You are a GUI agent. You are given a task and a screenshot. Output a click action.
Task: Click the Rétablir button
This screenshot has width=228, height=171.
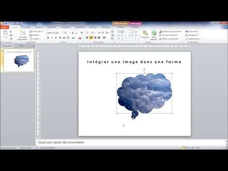coord(34,35)
